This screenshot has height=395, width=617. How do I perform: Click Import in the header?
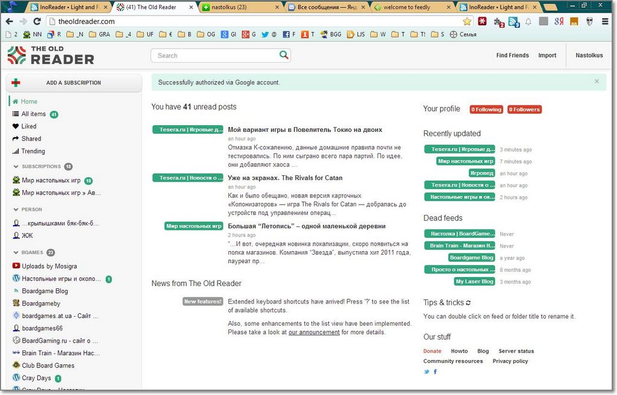(547, 55)
